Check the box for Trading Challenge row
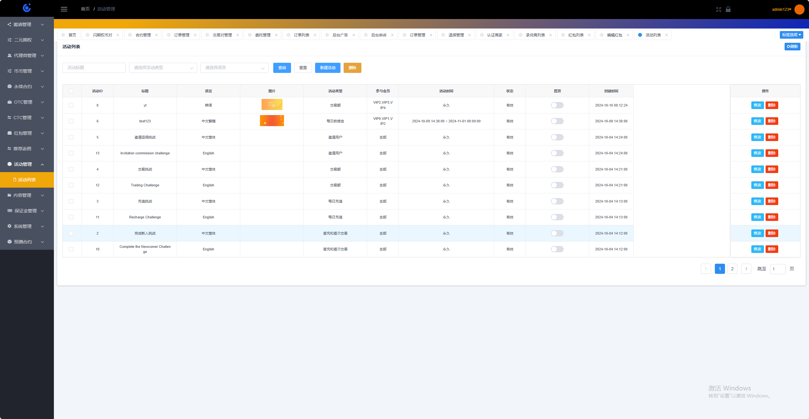Image resolution: width=809 pixels, height=419 pixels. coord(71,185)
